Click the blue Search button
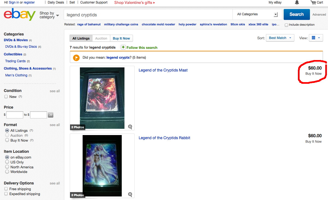Image resolution: width=328 pixels, height=200 pixels. pyautogui.click(x=297, y=14)
